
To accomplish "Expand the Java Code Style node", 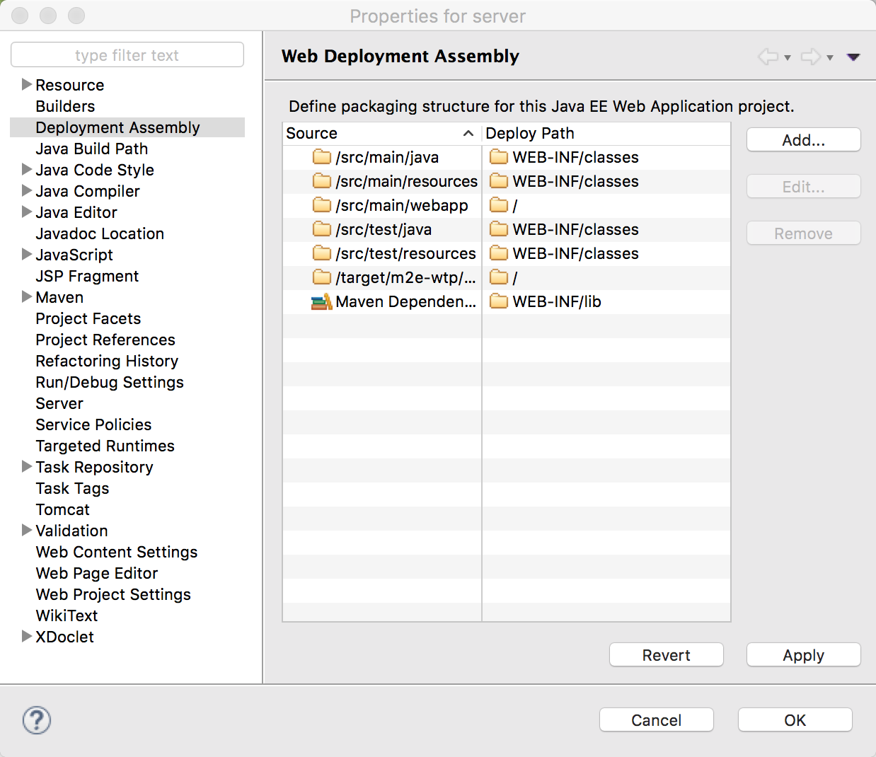I will [x=27, y=169].
